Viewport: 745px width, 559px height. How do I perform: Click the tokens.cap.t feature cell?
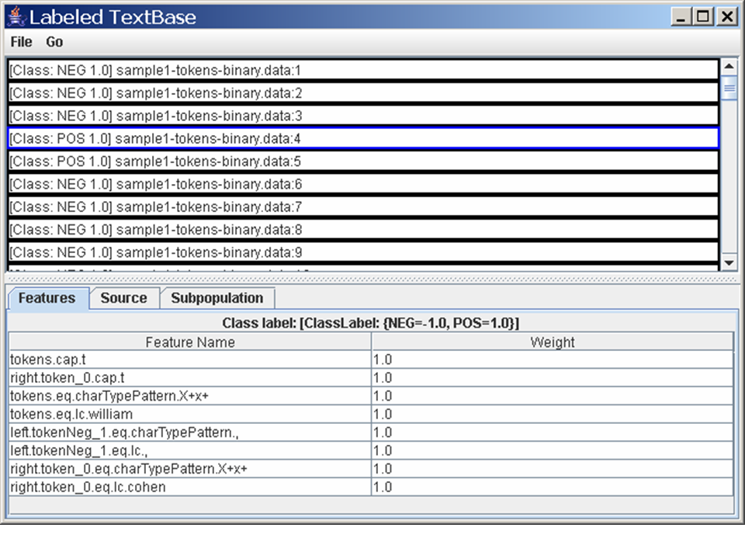tap(189, 359)
